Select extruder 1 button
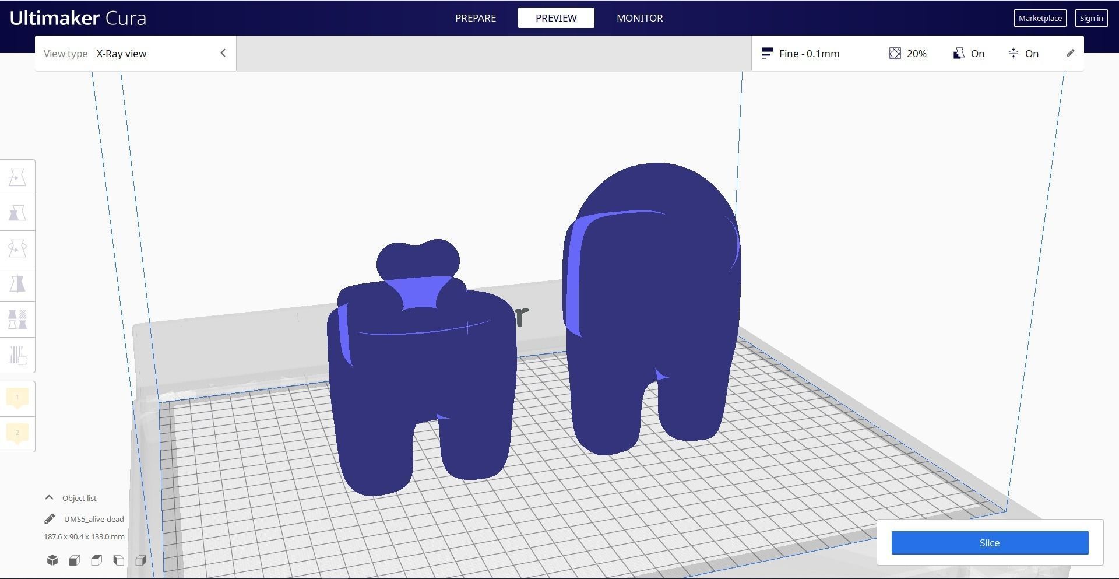The image size is (1119, 579). coord(17,398)
